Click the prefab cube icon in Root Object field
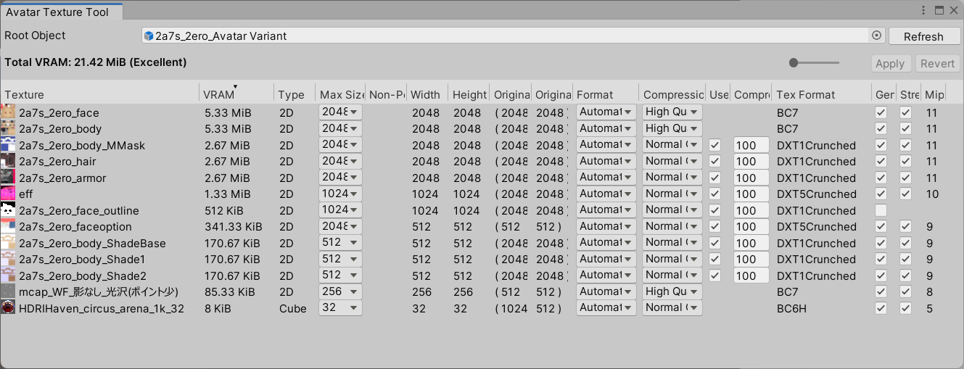Image resolution: width=964 pixels, height=369 pixels. tap(149, 36)
